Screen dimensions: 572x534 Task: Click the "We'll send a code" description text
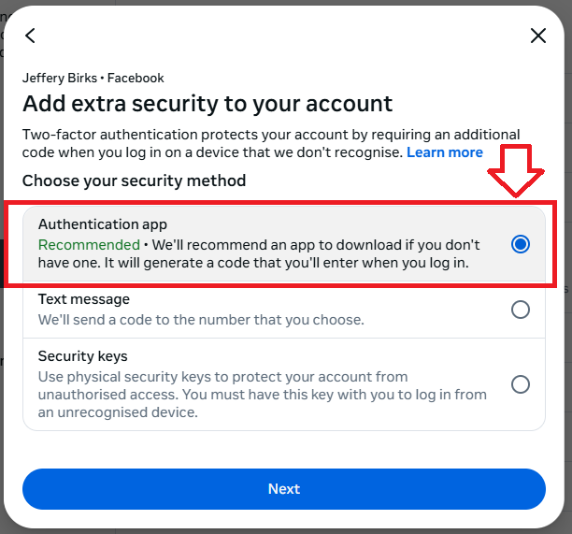tap(200, 320)
